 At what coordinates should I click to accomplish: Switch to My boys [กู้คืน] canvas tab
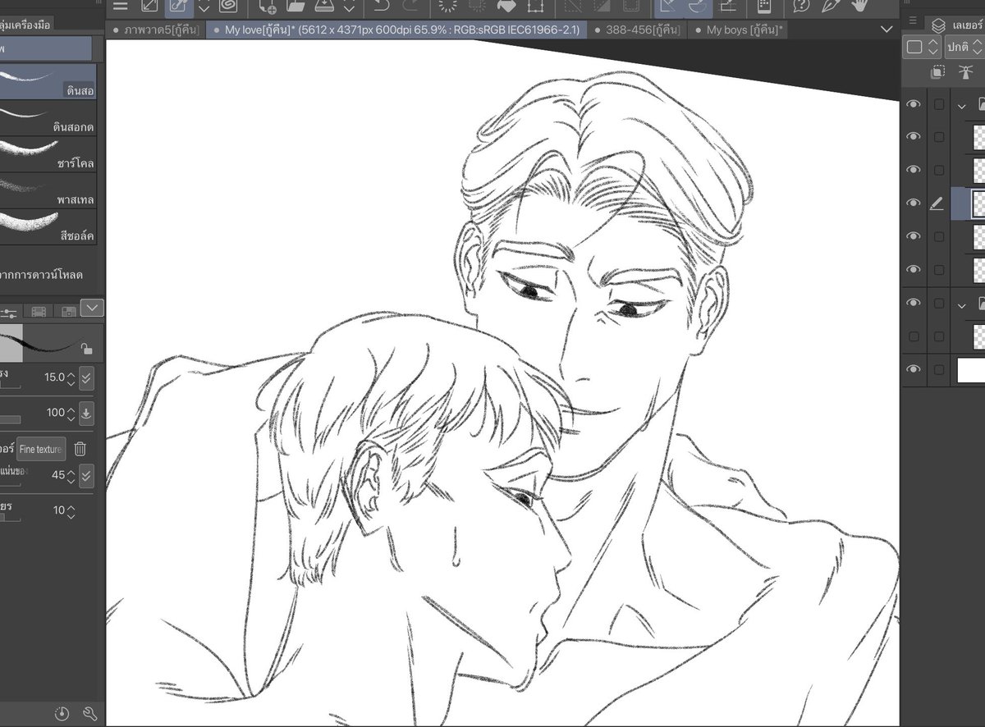coord(739,30)
